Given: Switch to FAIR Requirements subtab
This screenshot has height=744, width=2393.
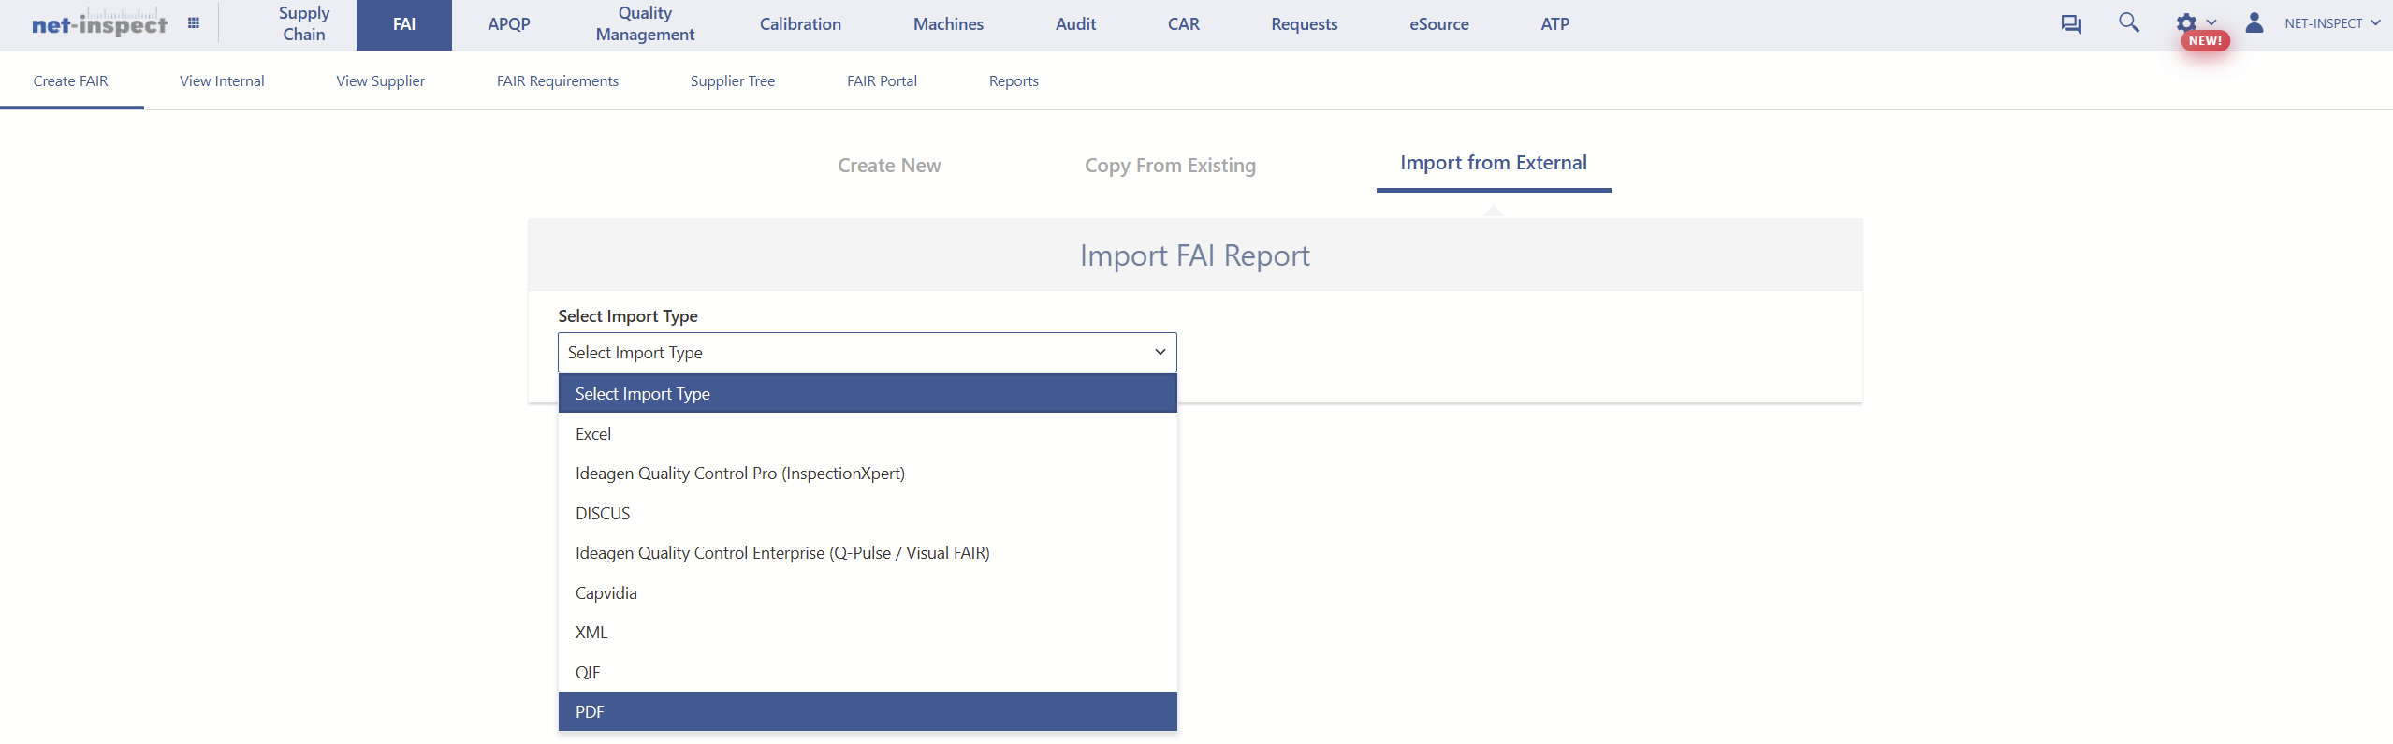Looking at the screenshot, I should [x=558, y=81].
